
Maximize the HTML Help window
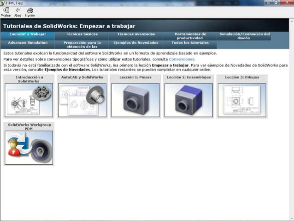pos(276,3)
